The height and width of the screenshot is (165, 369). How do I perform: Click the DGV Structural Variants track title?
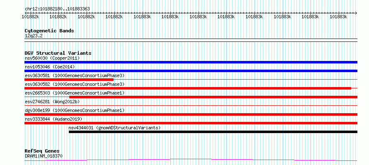point(58,53)
